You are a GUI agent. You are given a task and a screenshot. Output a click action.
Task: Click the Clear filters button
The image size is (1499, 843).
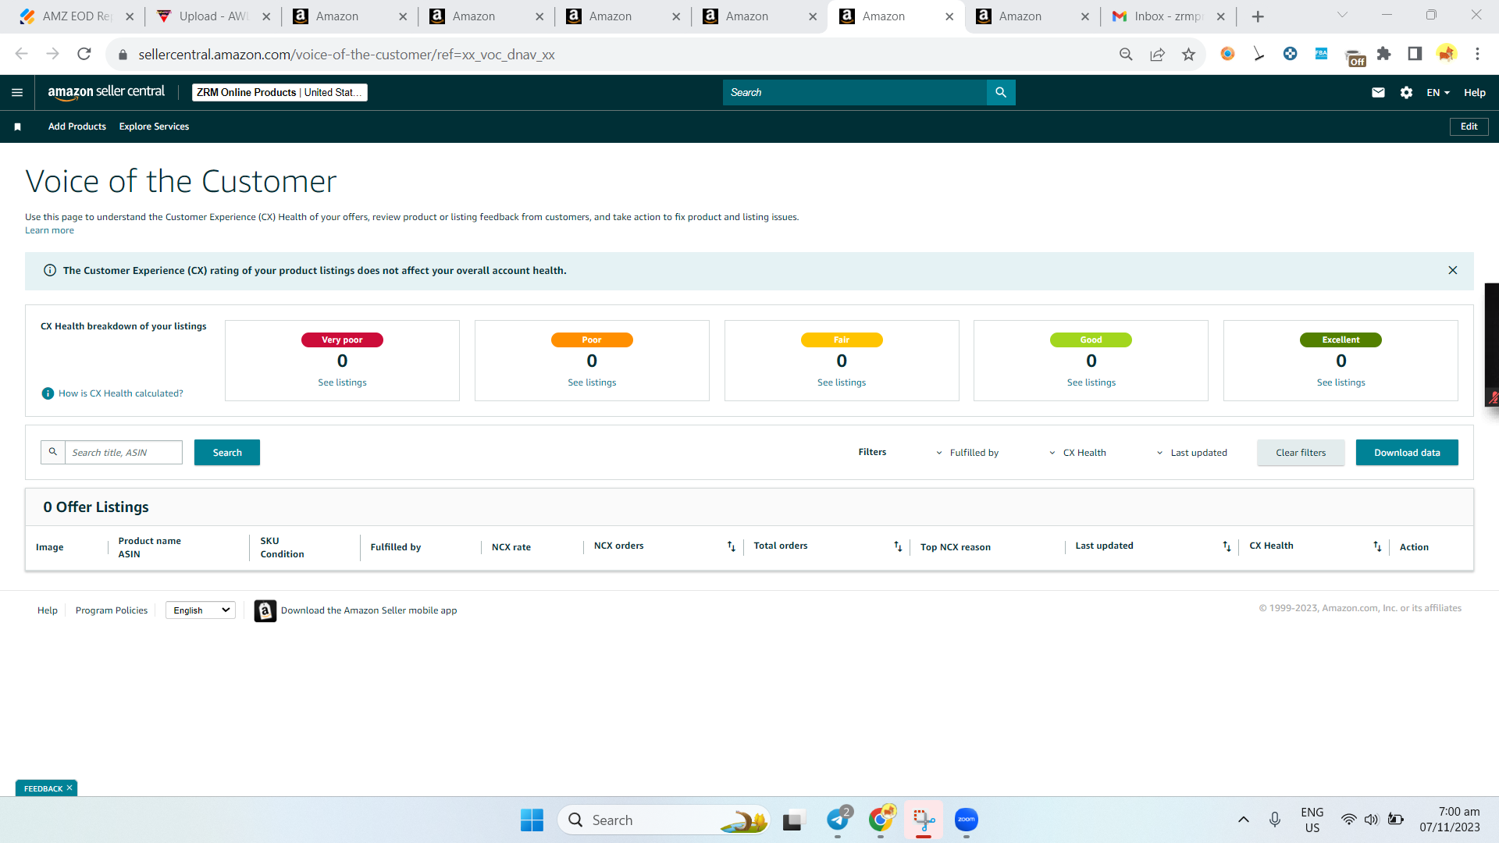click(1301, 453)
